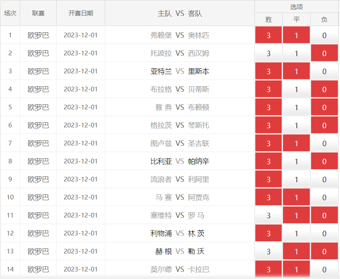
Task: Toggle lose option 0 for 格拉茨 VS 琴斯托
Action: point(324,125)
